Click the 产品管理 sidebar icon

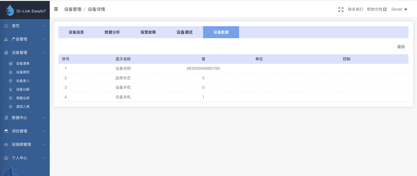coord(6,39)
